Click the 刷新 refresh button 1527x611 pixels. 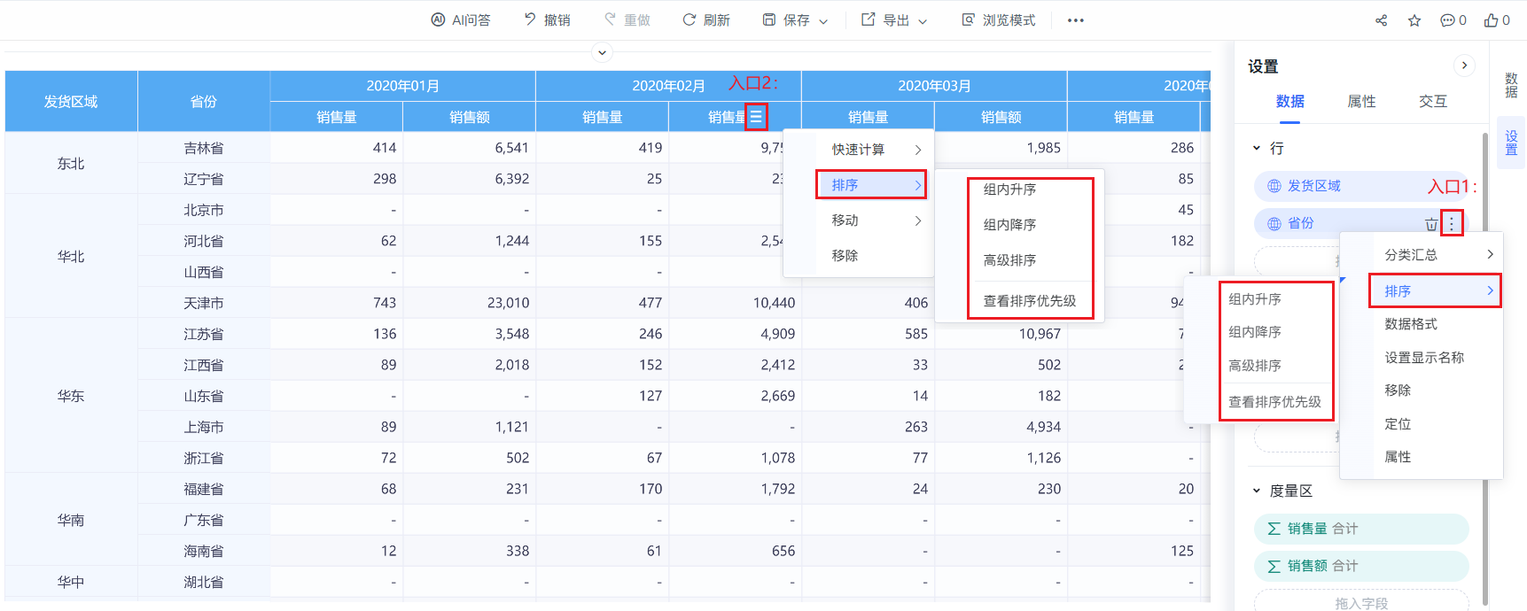coord(706,19)
